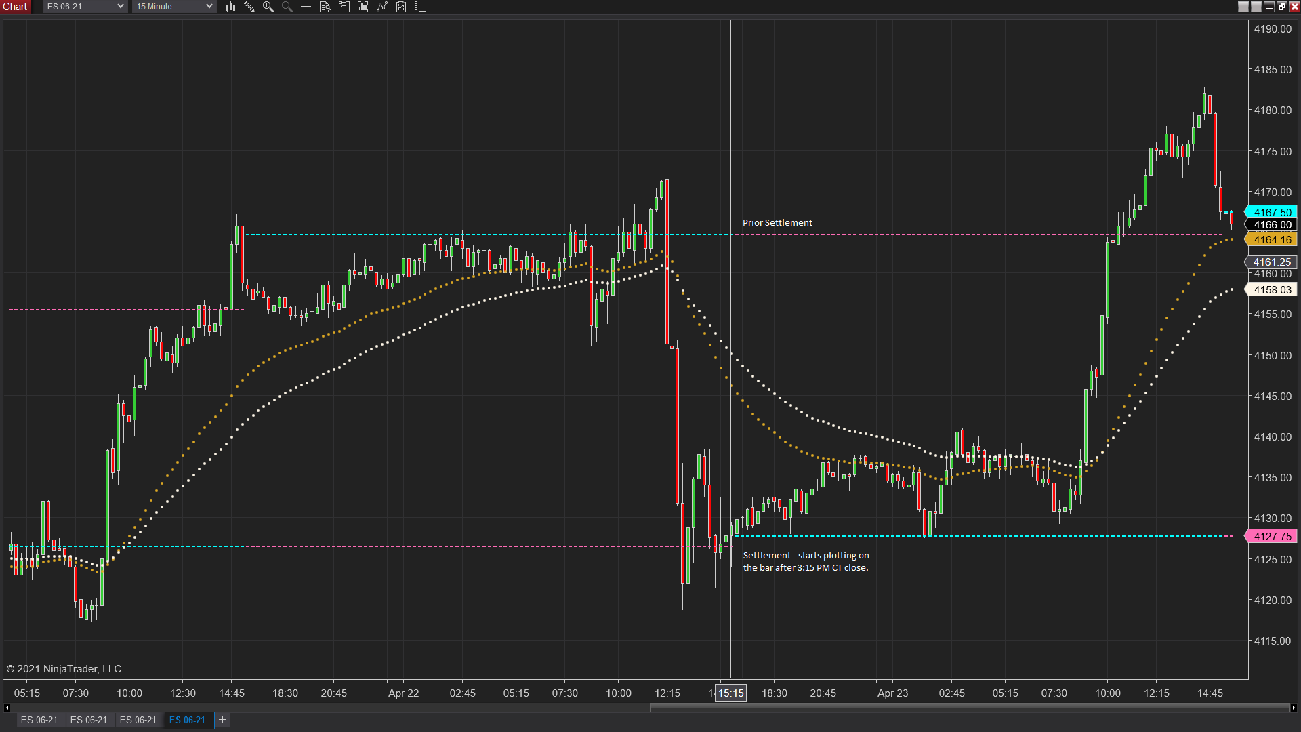This screenshot has height=732, width=1301.
Task: Open chart Properties list icon
Action: tap(420, 7)
